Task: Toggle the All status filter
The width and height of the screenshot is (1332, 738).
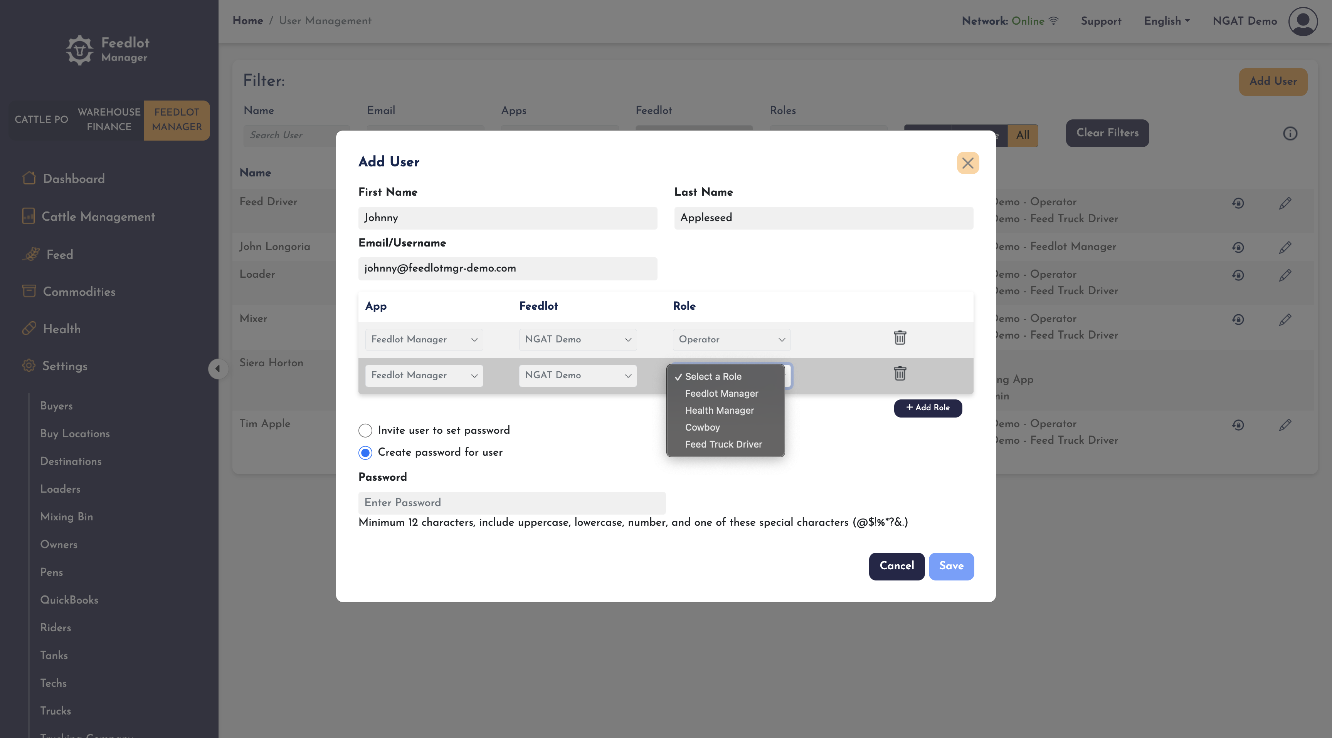Action: click(1022, 136)
